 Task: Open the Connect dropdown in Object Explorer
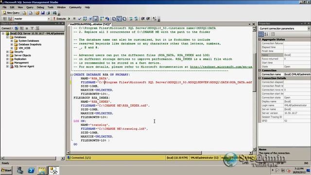(7, 28)
